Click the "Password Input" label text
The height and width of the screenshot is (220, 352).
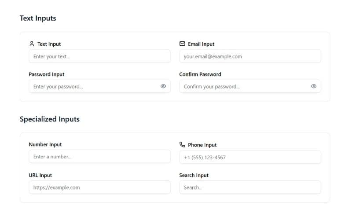click(47, 74)
